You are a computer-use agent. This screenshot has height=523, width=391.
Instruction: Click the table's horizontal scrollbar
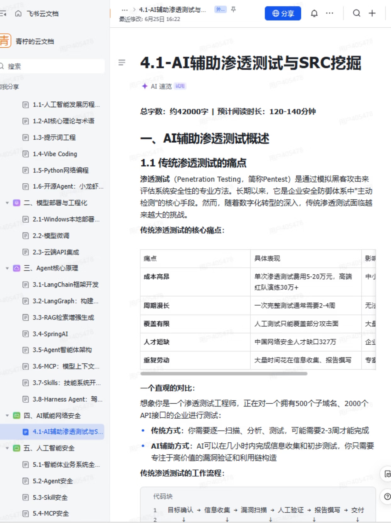224,374
